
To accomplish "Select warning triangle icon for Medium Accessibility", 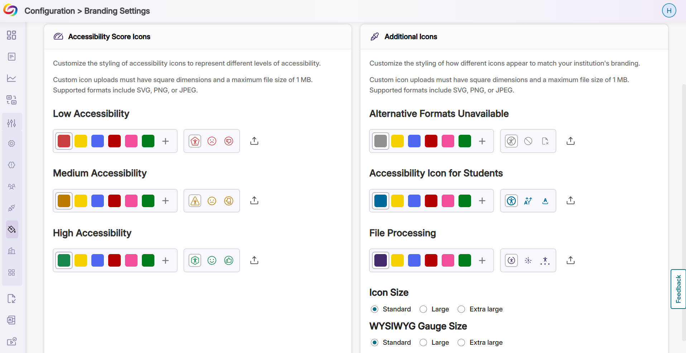I will pos(195,201).
